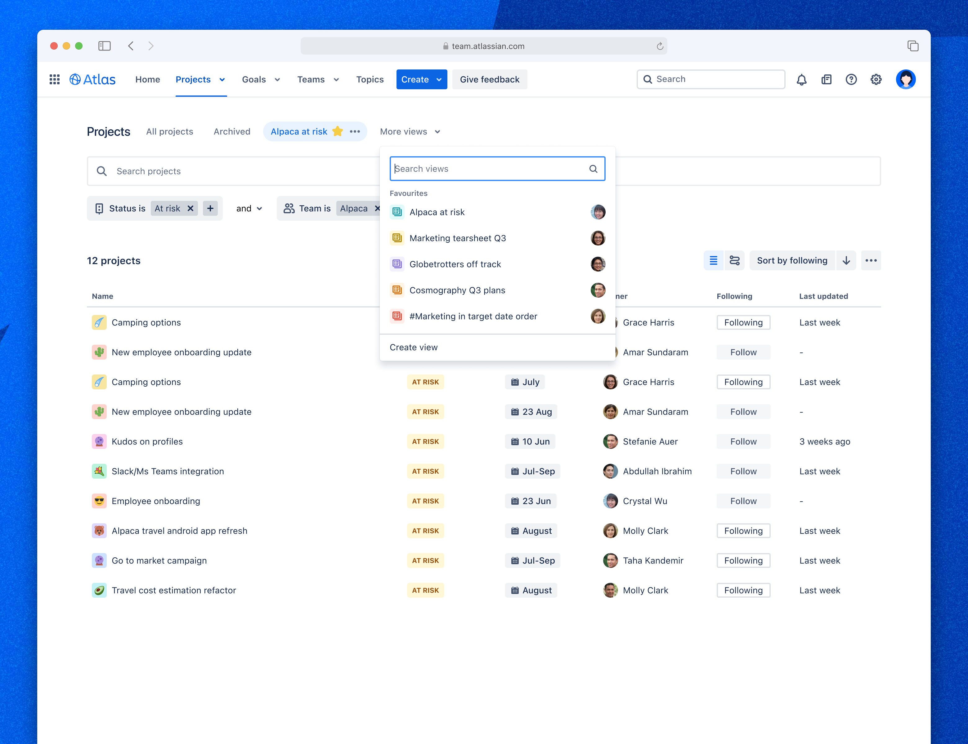Toggle Following status for Kudos on profiles
This screenshot has width=968, height=744.
(x=743, y=441)
